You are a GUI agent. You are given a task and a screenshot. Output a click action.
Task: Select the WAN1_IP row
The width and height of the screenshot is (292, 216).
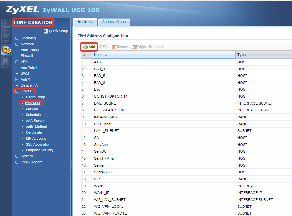point(187,193)
